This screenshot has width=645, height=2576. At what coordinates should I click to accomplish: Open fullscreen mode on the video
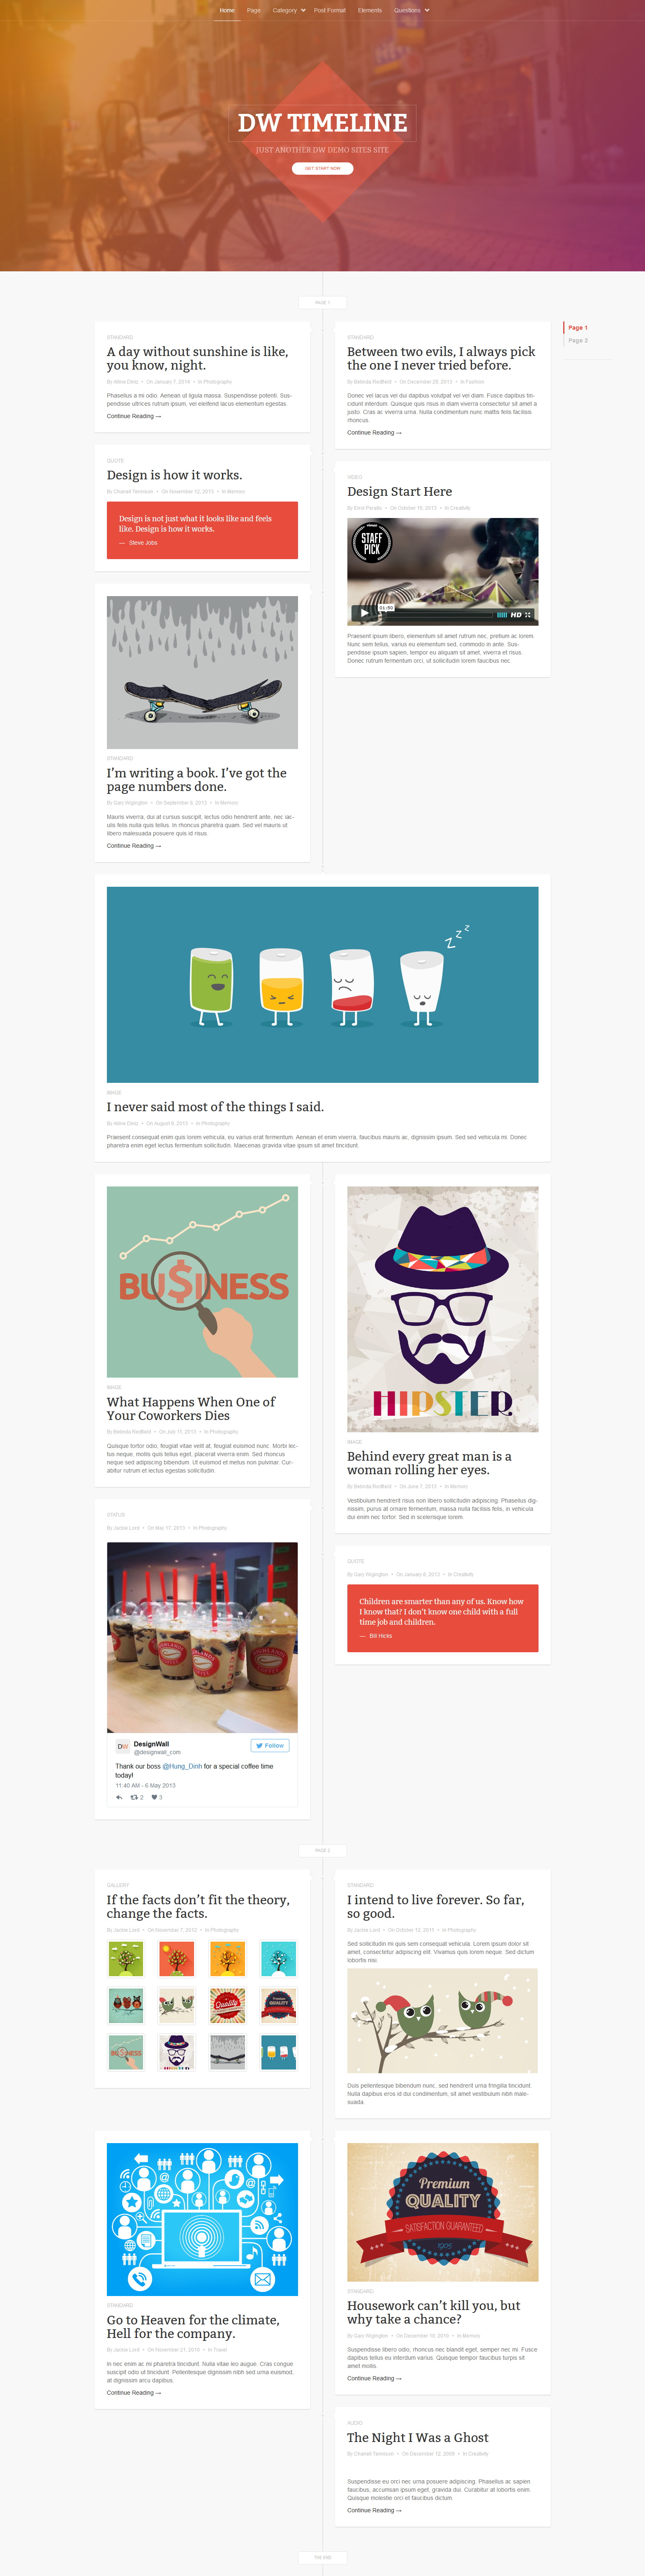click(528, 614)
